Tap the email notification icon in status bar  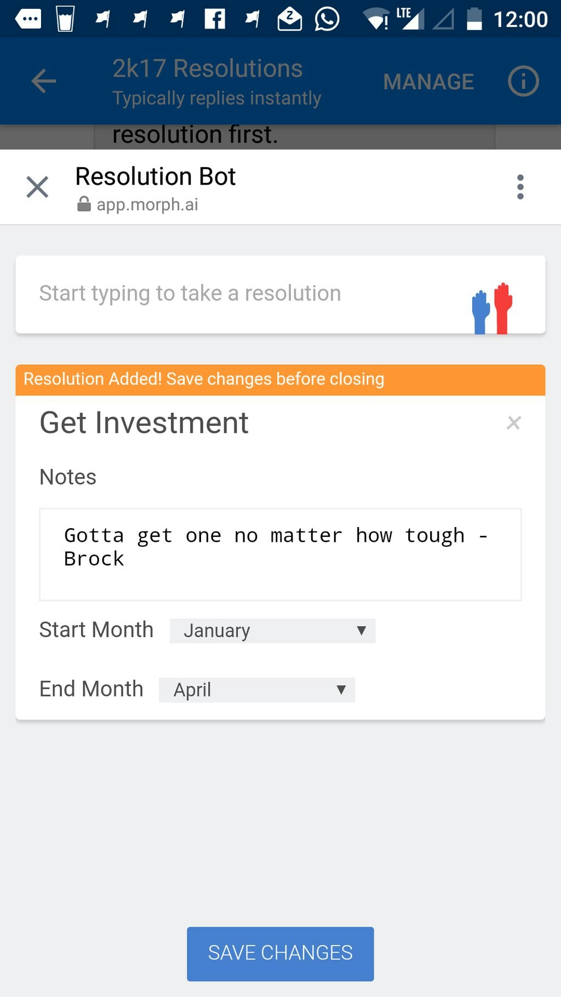pos(289,19)
